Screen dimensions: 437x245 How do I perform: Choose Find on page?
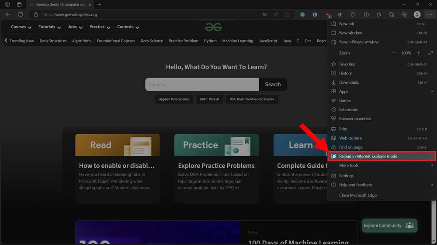[381, 147]
